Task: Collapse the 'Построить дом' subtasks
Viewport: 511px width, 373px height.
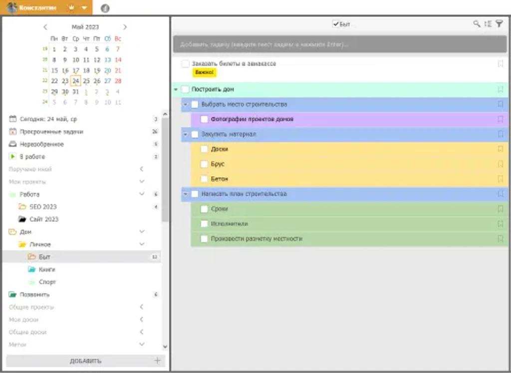Action: point(176,89)
